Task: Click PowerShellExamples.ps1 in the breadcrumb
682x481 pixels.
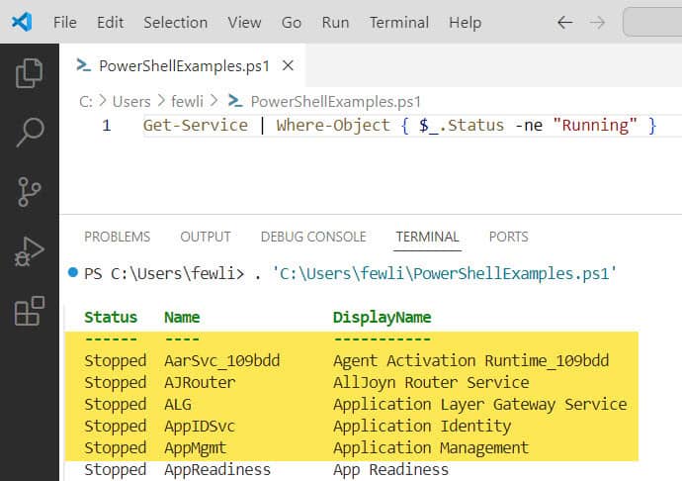Action: 336,102
